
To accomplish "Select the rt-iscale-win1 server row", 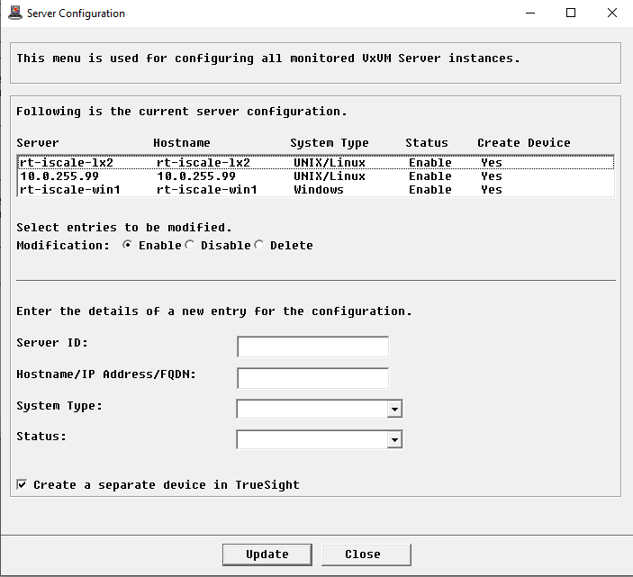I will (316, 189).
